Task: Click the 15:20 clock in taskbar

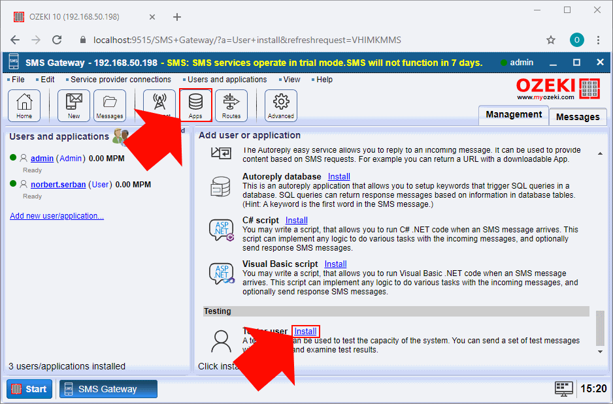Action: [x=593, y=389]
